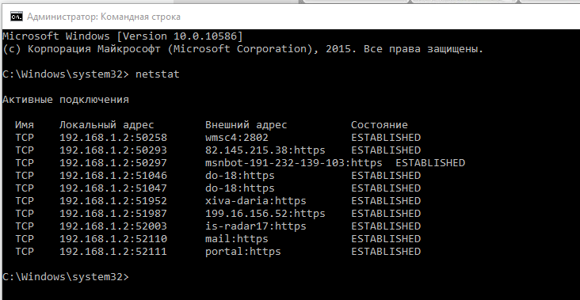Screen dimensions: 580x300
Task: Click the "Состояние" column header
Action: tap(380, 125)
